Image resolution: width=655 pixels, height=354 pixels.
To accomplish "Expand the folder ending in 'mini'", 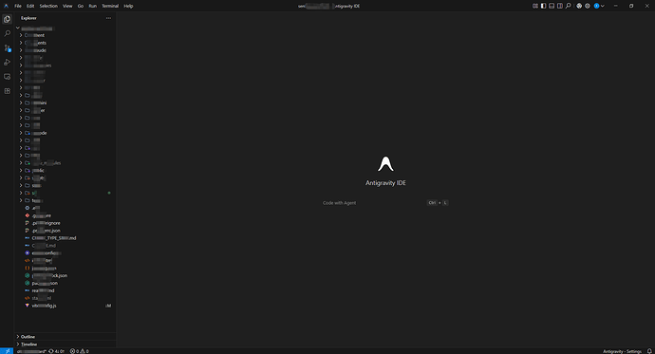I will click(x=65, y=102).
